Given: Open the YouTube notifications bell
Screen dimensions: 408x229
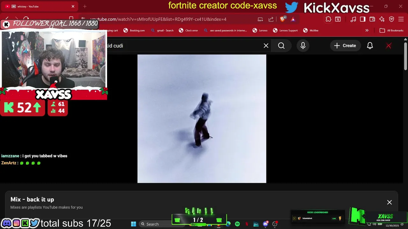Looking at the screenshot, I should coord(370,46).
